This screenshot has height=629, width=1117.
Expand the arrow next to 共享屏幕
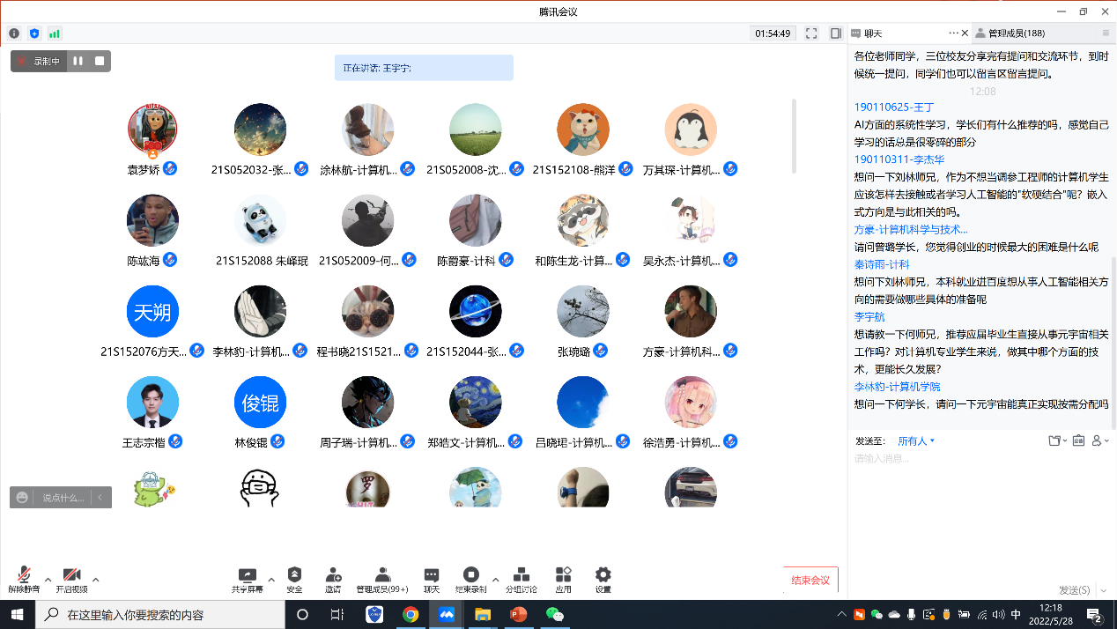coord(271,580)
